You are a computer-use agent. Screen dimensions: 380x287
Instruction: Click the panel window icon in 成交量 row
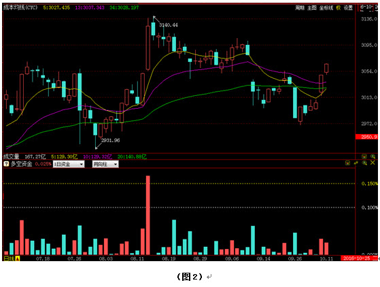(364, 156)
